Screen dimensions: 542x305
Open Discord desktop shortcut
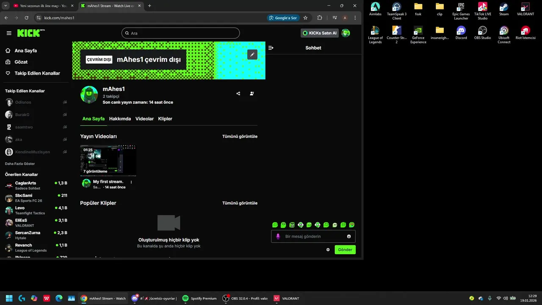tap(461, 33)
